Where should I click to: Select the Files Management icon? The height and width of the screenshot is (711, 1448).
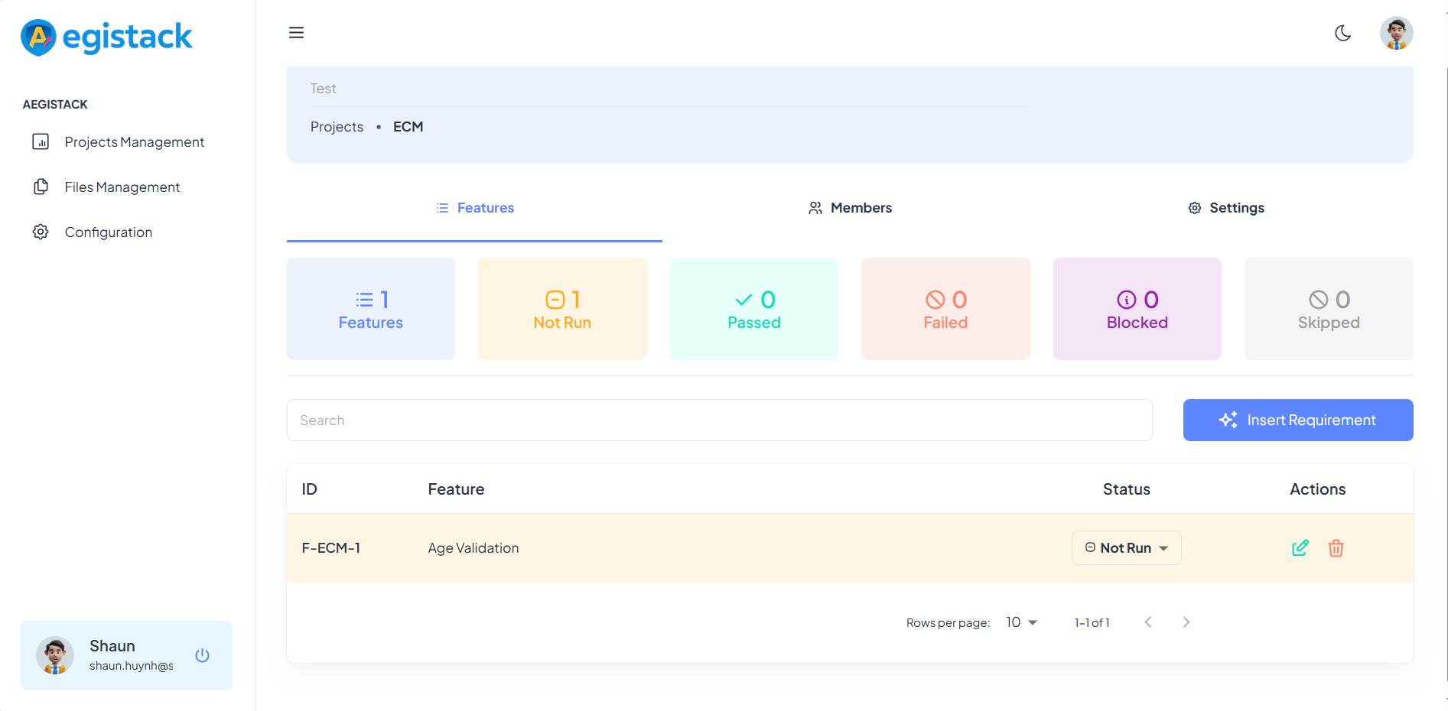click(40, 187)
